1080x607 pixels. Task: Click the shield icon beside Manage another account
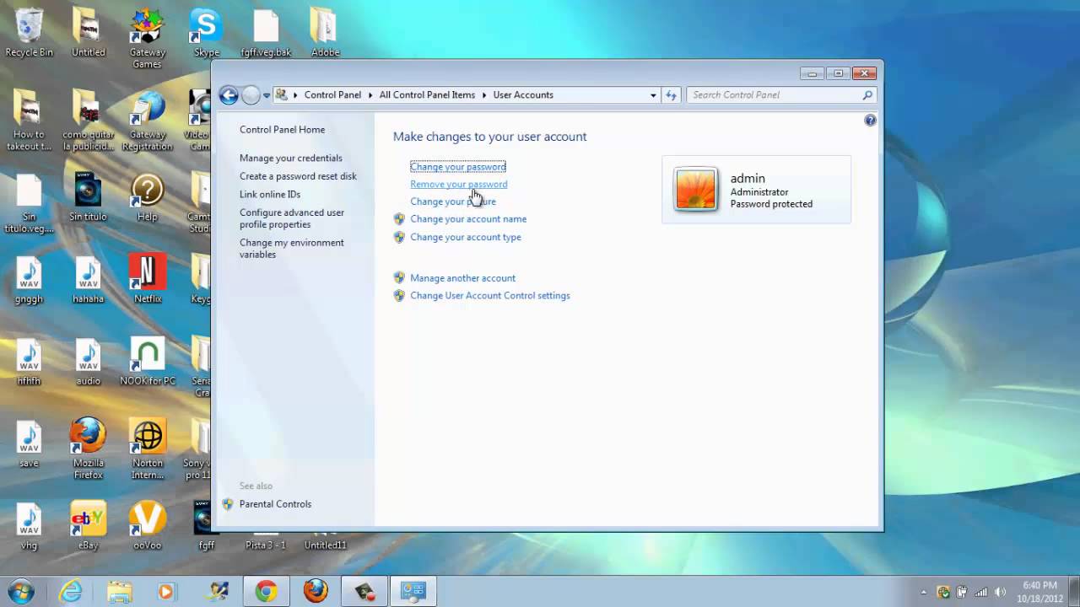399,278
